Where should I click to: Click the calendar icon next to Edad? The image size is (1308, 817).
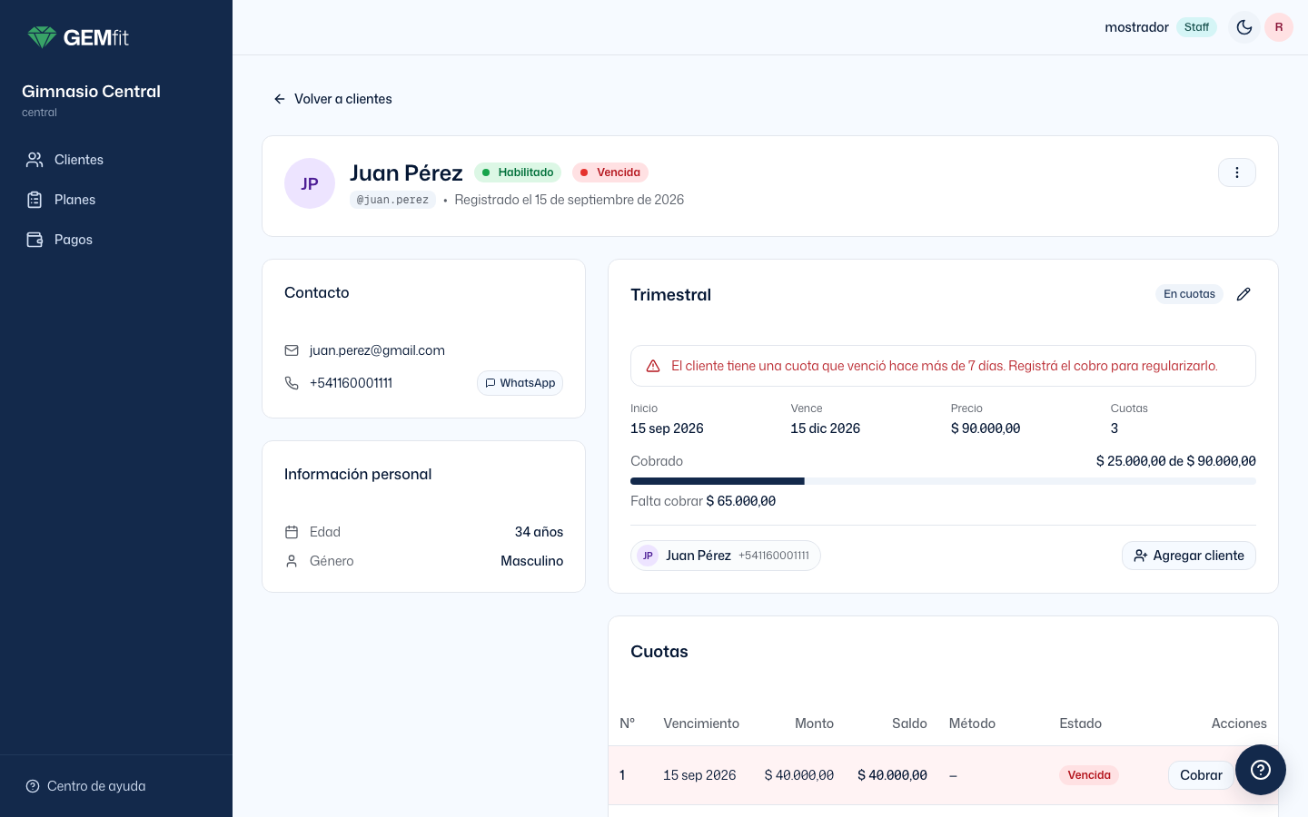[x=292, y=532]
